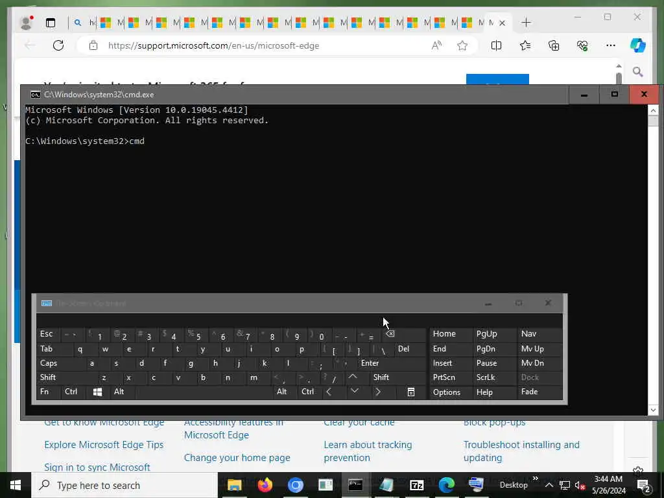This screenshot has width=664, height=498.
Task: Open Collections icon in Edge toolbar
Action: (x=554, y=45)
